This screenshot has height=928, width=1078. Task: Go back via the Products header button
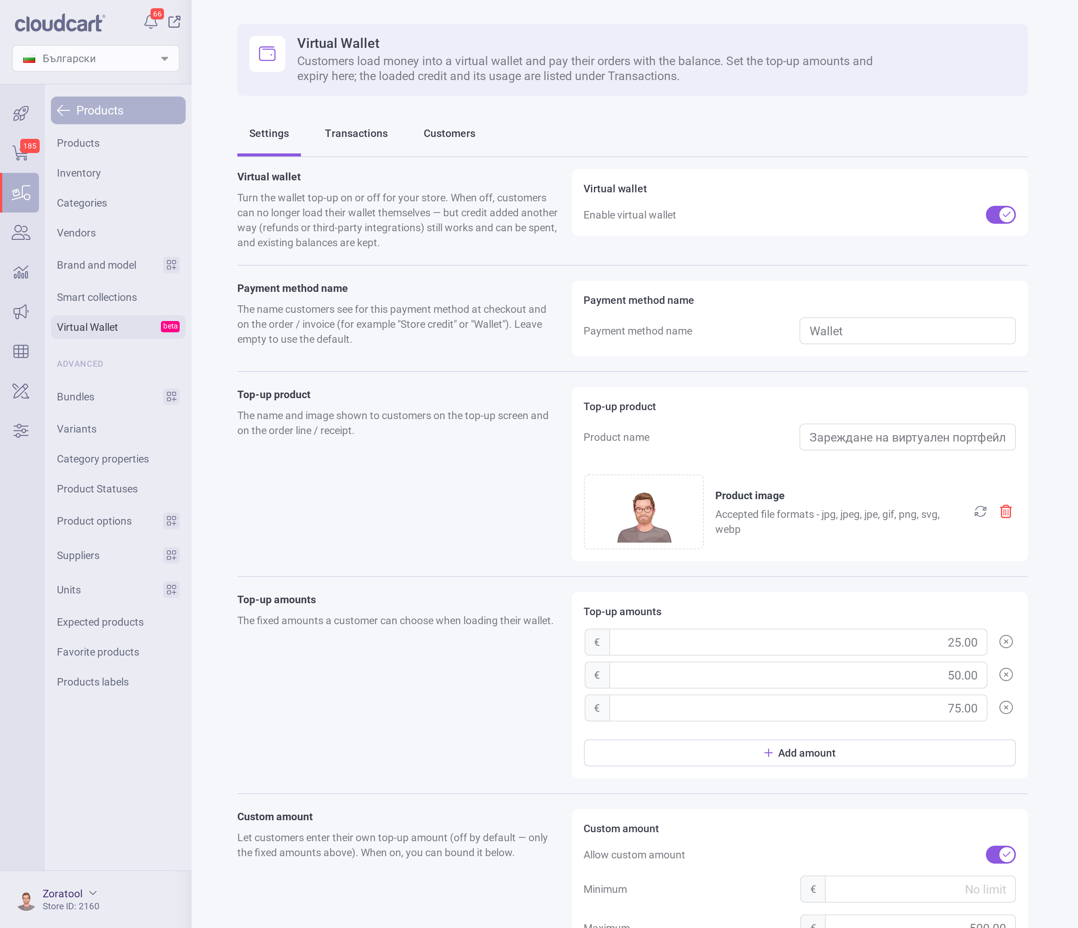118,110
